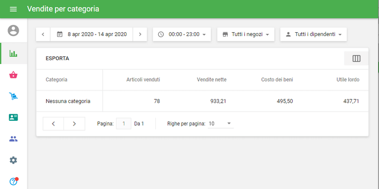Open the user account profile icon
379x189 pixels.
click(x=13, y=30)
